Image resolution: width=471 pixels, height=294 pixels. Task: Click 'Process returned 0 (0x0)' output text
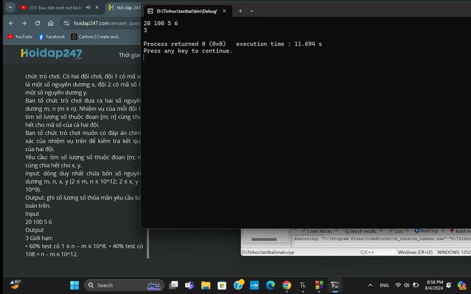tap(185, 44)
